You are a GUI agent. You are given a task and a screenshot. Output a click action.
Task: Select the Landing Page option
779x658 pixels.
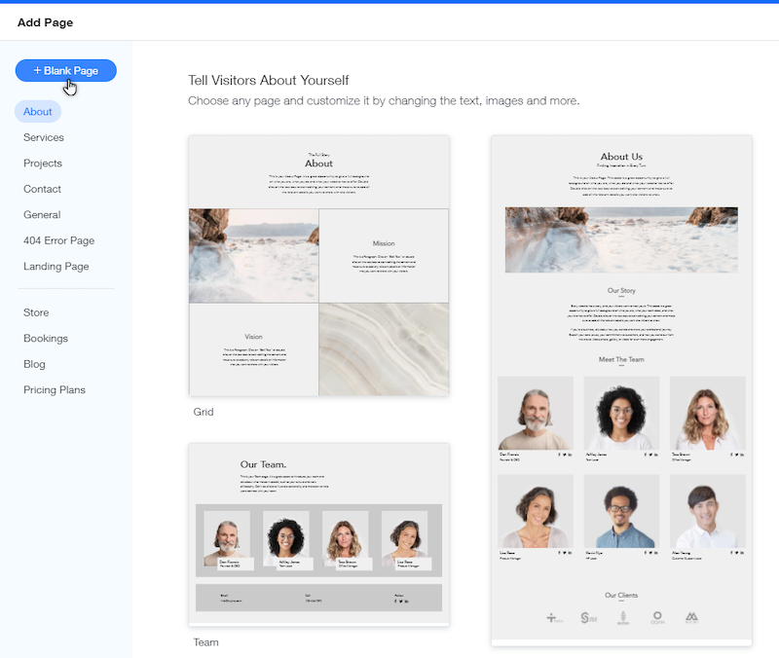56,266
